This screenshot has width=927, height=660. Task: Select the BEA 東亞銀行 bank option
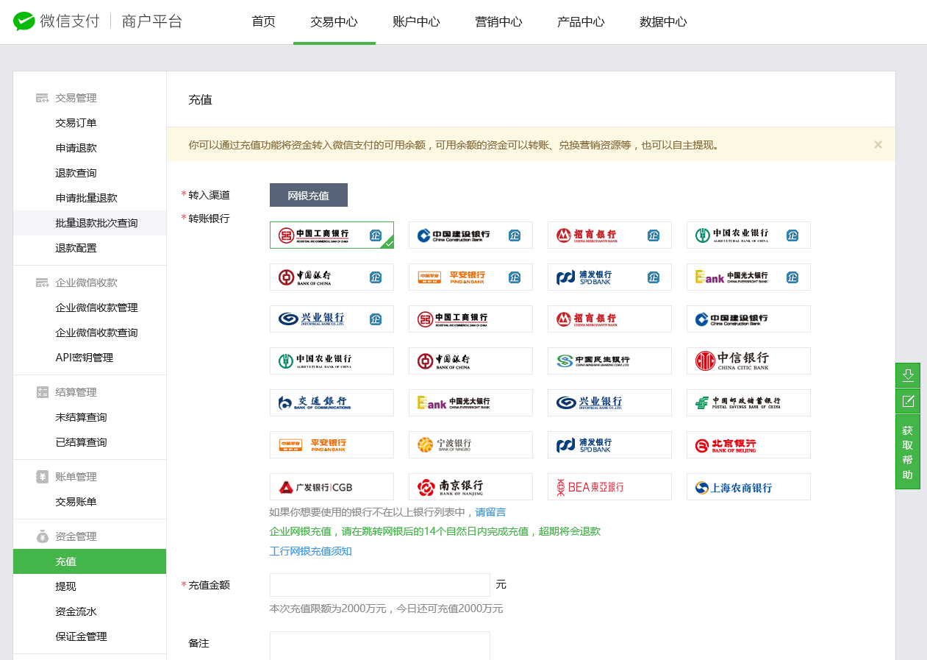(x=609, y=487)
